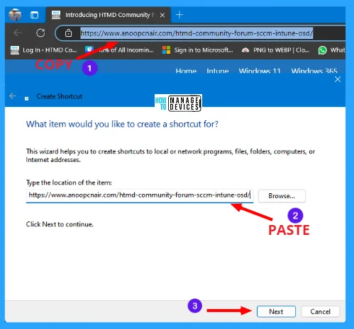Open the PNG to WEBP bookmark
The image size is (354, 329).
click(275, 50)
